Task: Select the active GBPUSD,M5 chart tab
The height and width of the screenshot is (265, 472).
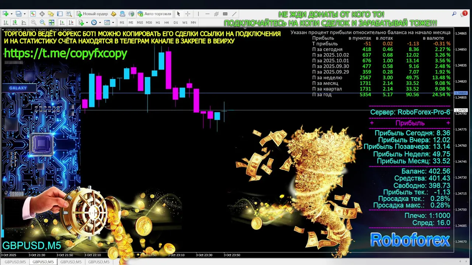Action: (43, 262)
